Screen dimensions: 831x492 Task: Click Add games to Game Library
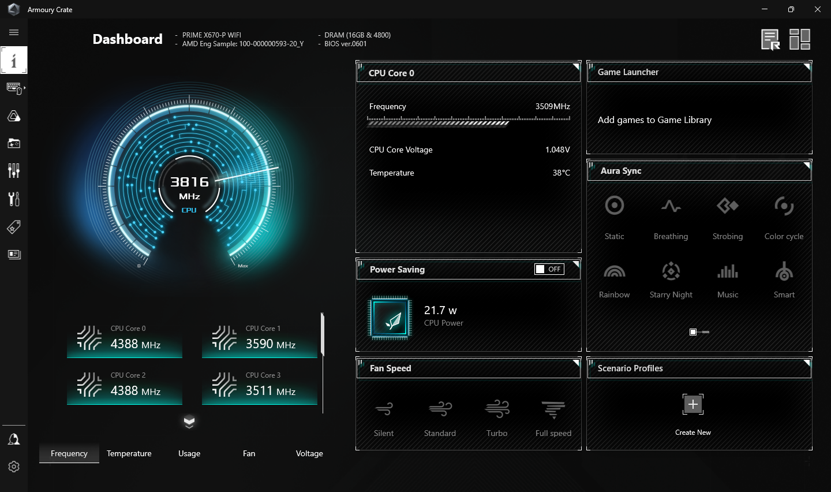tap(654, 120)
